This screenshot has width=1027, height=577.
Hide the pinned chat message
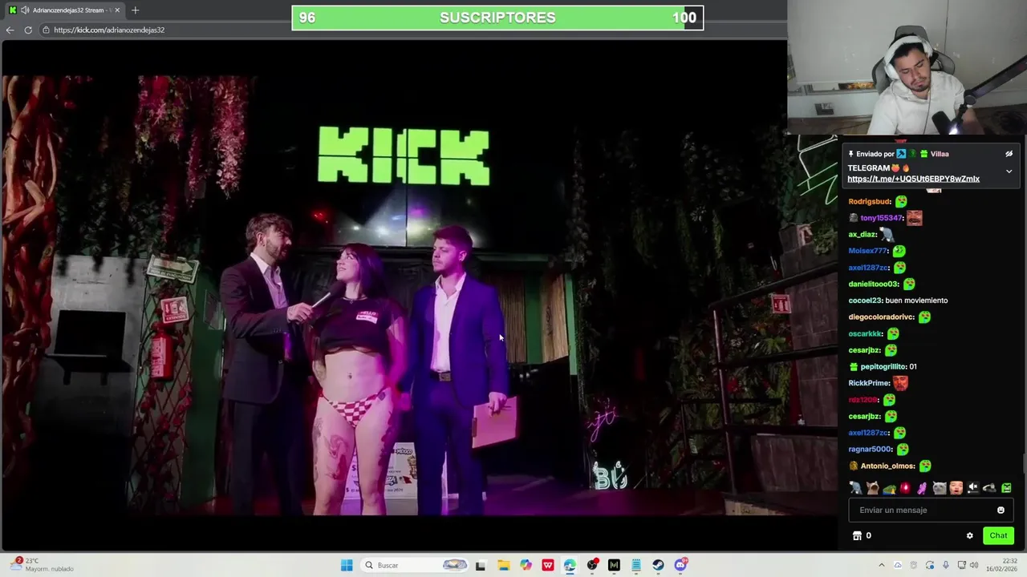(1009, 154)
